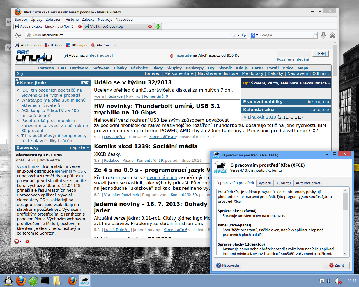The image size is (359, 287).
Task: Open the Učebnice navigation link
Action: (139, 68)
